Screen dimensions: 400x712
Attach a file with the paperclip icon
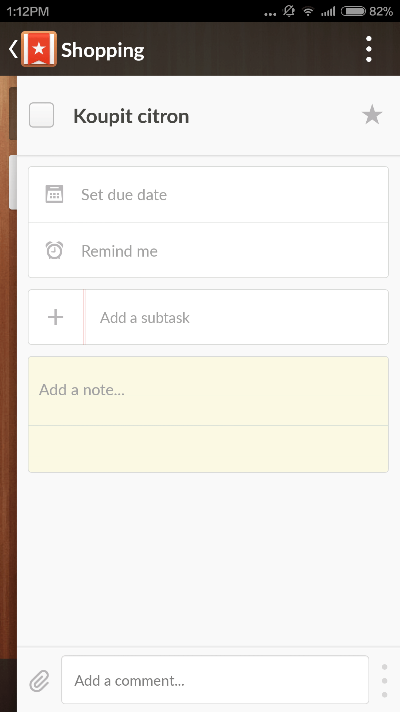(39, 680)
